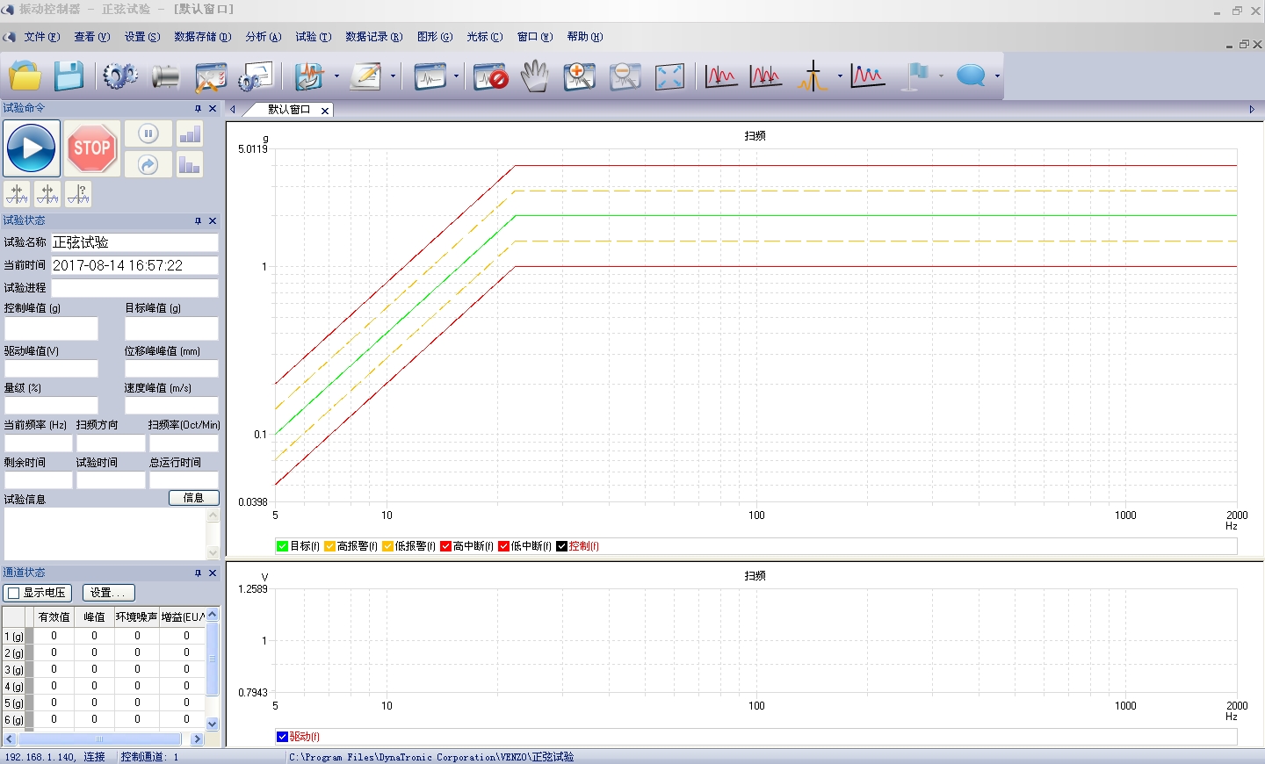
Task: Expand dropdown arrow next to orange peak cursor
Action: click(x=840, y=76)
